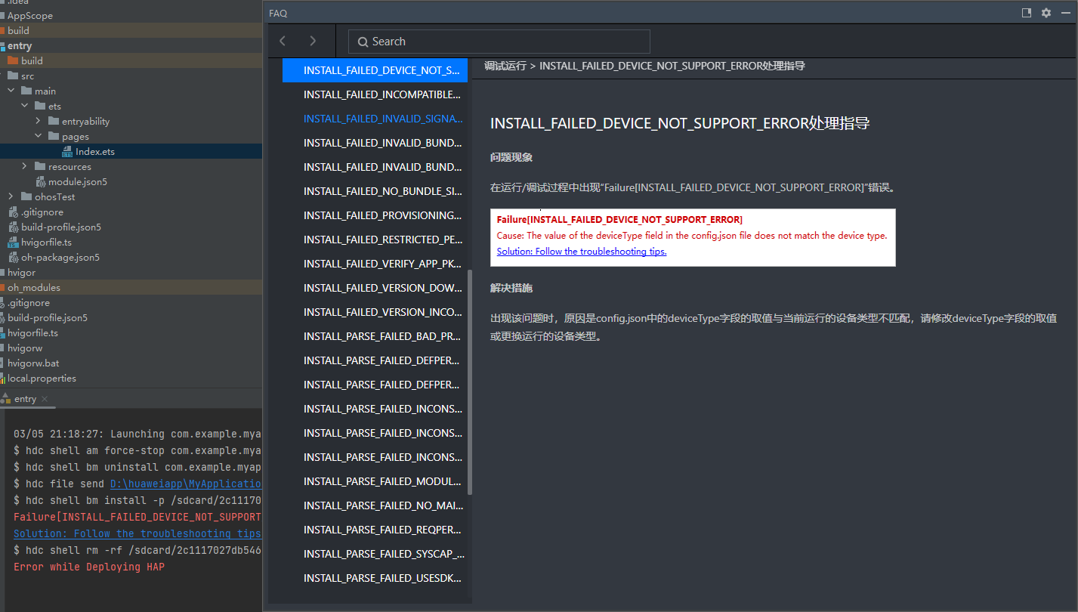This screenshot has height=612, width=1078.
Task: Click the module.json5 file icon
Action: pos(42,182)
